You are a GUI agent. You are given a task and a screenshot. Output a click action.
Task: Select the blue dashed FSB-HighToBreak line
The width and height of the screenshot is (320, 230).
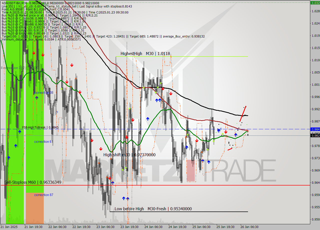tap(155, 129)
